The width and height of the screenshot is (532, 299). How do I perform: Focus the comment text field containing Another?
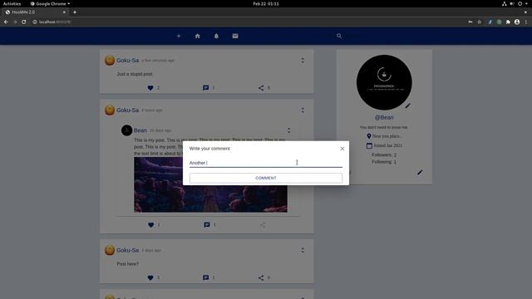pyautogui.click(x=266, y=163)
